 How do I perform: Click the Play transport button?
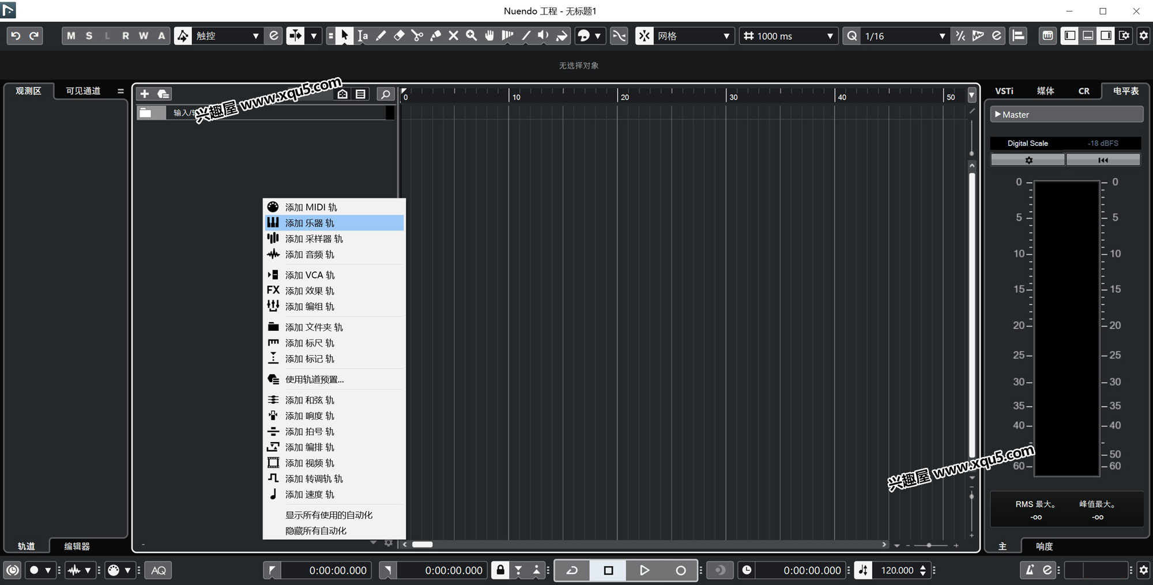pos(644,570)
